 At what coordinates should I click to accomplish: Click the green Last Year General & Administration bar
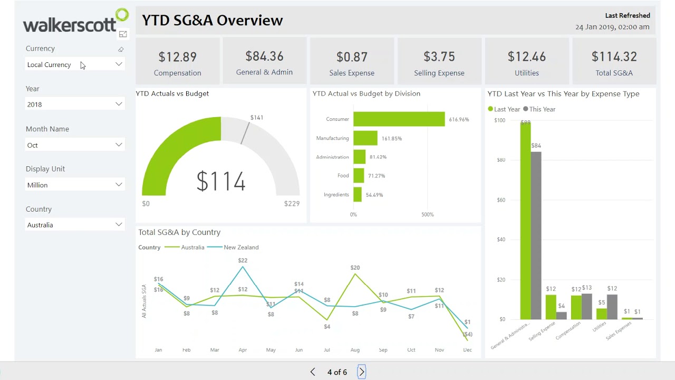(525, 220)
